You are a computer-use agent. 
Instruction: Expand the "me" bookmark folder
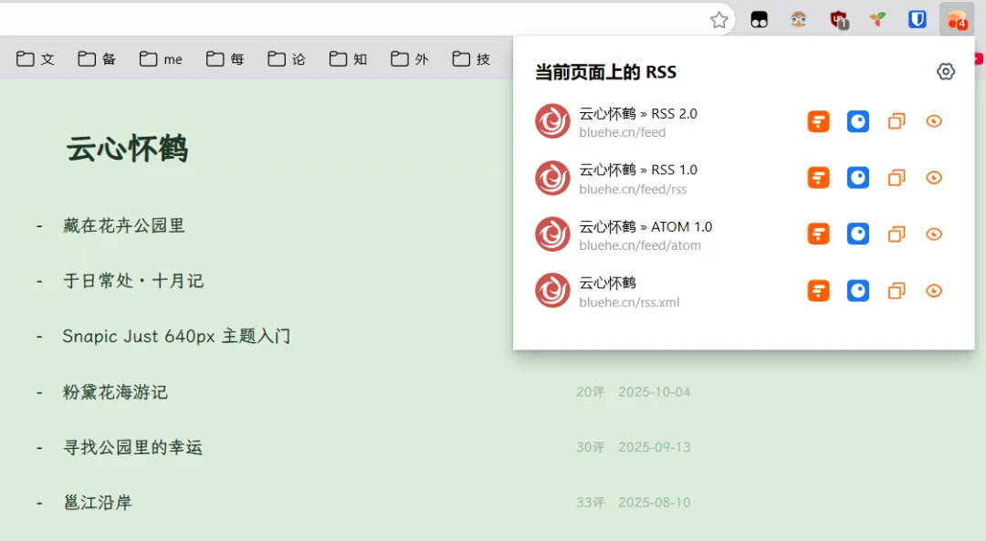pyautogui.click(x=162, y=59)
